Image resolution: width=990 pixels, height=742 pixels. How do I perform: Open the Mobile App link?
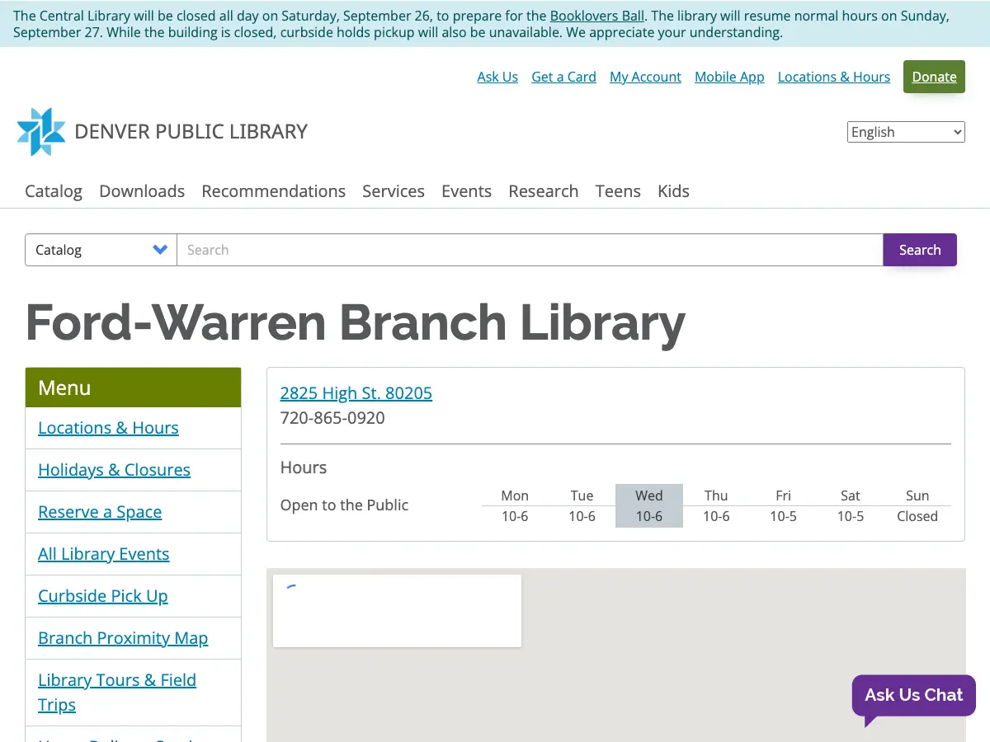pos(729,77)
